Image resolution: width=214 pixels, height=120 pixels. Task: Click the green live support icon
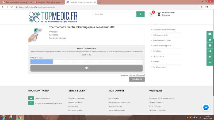click(x=31, y=103)
